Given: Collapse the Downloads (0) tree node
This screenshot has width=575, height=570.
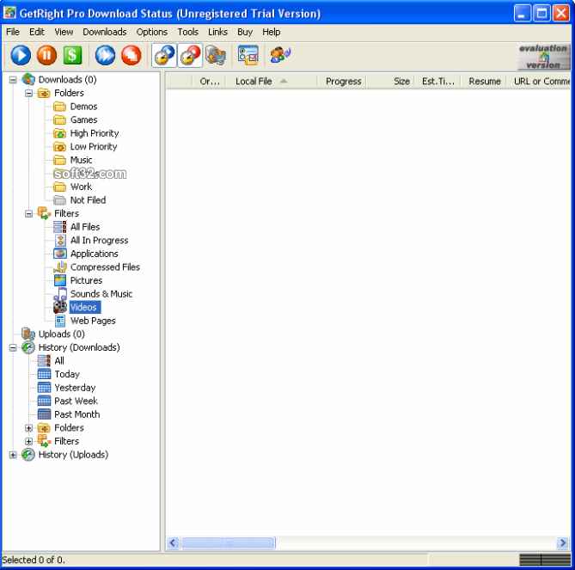Looking at the screenshot, I should pos(13,80).
